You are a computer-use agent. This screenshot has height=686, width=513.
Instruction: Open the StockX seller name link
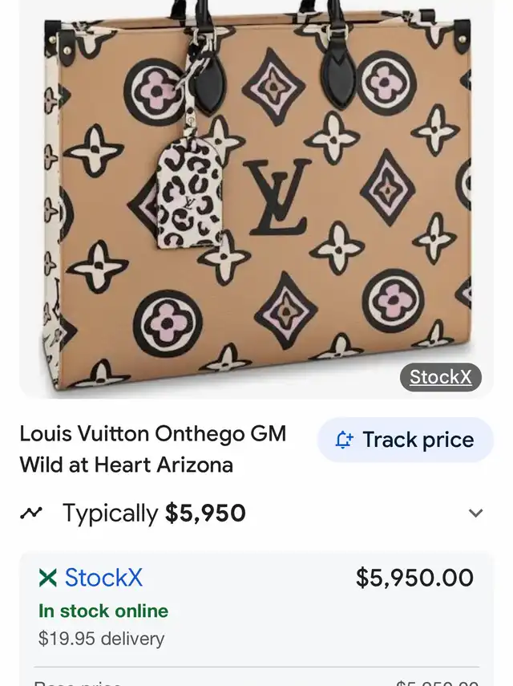pyautogui.click(x=103, y=578)
